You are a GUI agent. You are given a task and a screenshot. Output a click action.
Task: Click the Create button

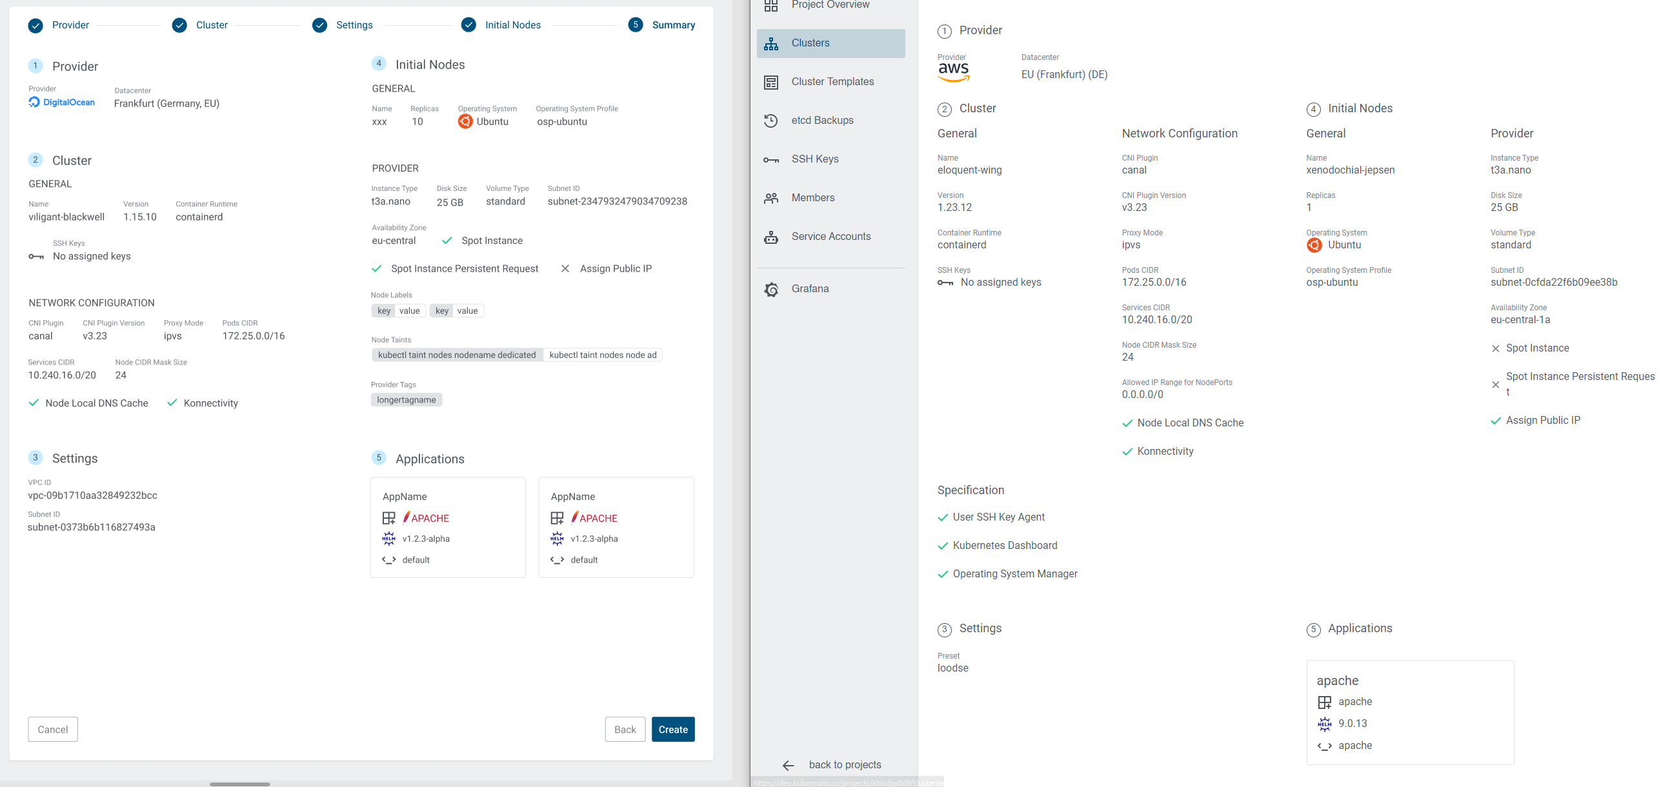pos(672,730)
